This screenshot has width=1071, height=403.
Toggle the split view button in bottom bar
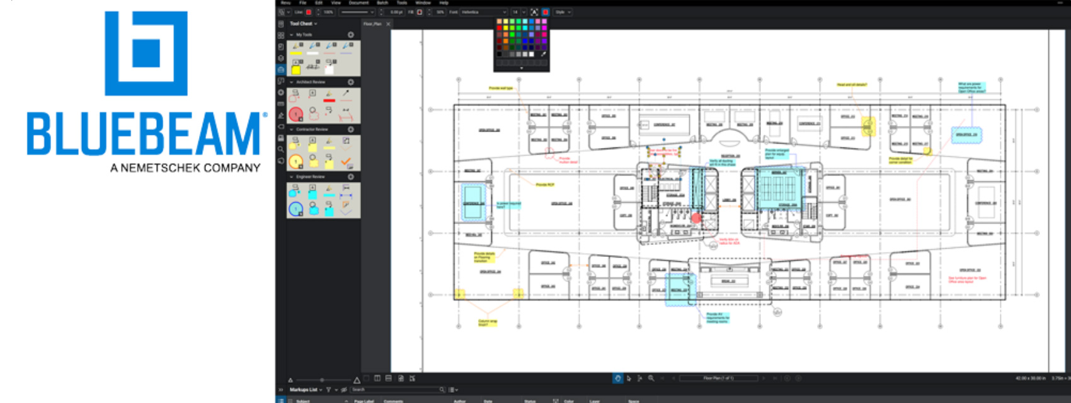(377, 378)
